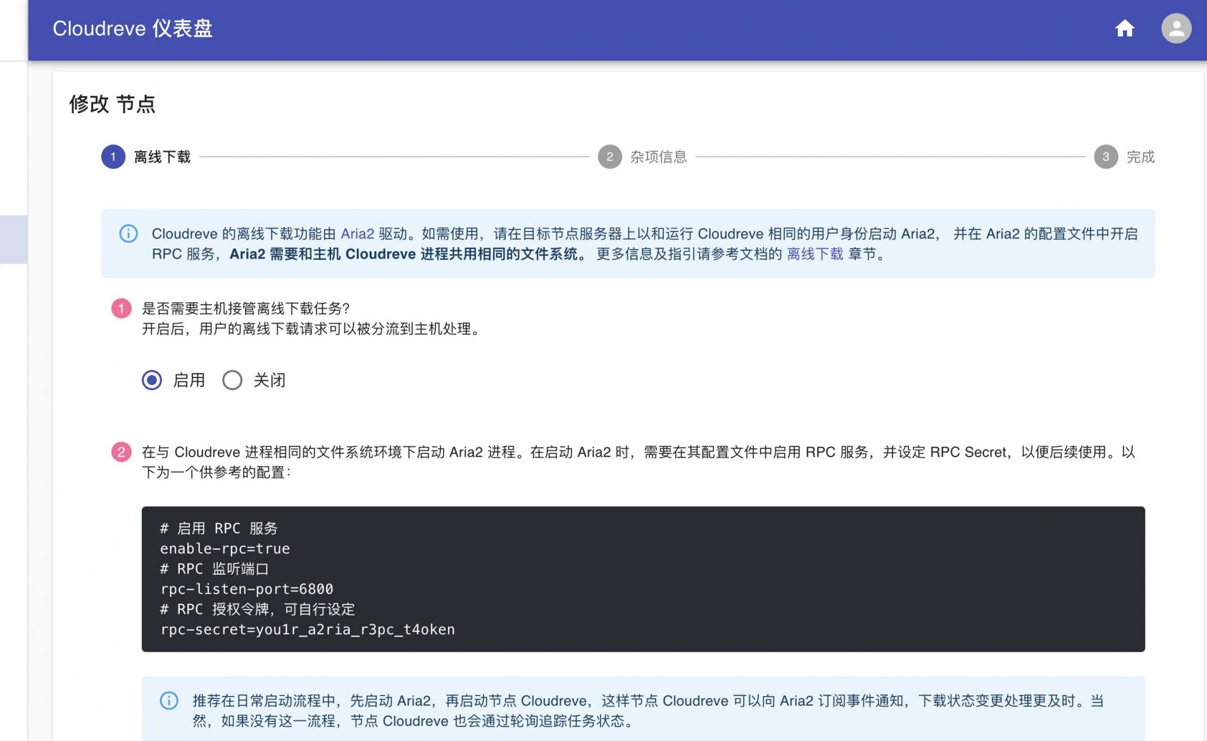The width and height of the screenshot is (1207, 741).
Task: Click the Cloudreve 仪表盘 title
Action: [133, 28]
